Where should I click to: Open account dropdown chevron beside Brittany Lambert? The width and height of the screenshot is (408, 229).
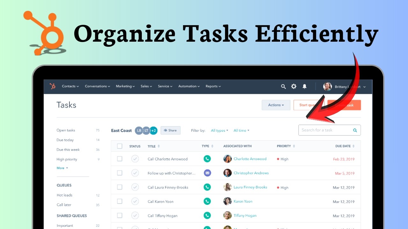pyautogui.click(x=364, y=87)
